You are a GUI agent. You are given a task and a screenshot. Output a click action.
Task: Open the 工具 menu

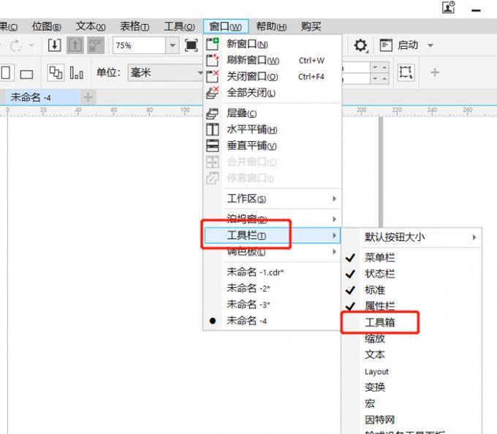click(179, 26)
